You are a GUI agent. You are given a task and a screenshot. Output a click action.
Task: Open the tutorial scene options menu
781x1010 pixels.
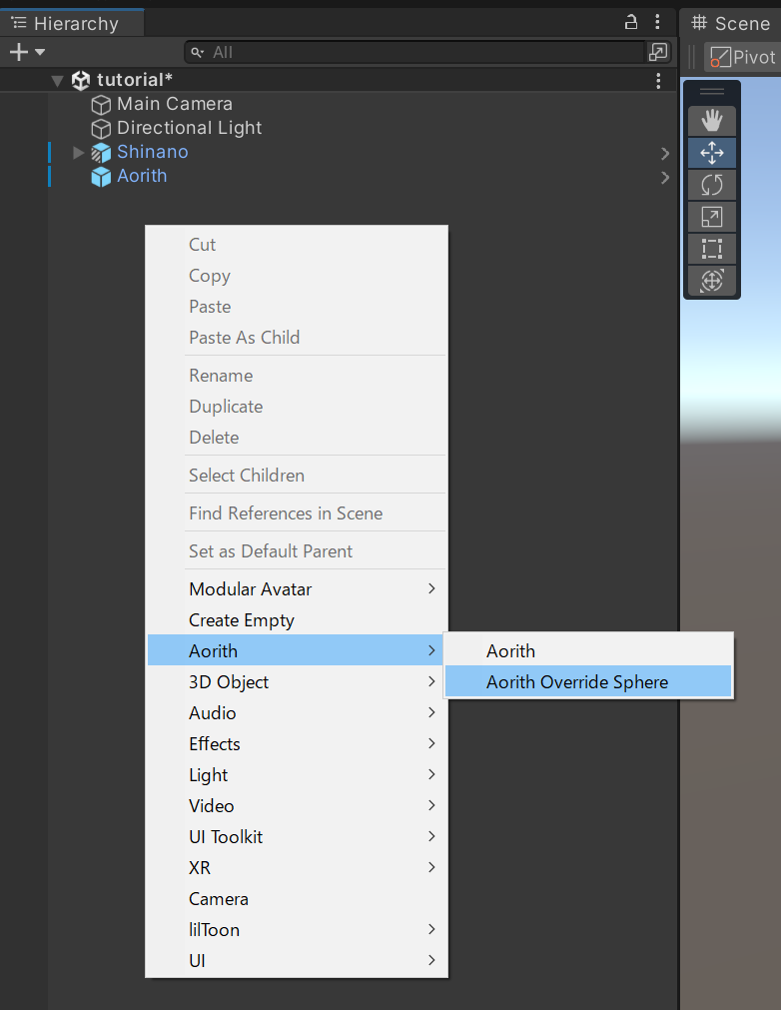point(658,80)
